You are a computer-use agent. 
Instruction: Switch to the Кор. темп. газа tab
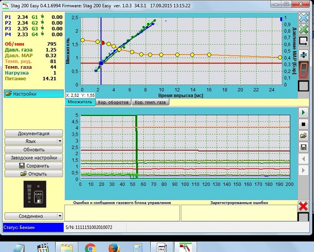tap(151, 102)
